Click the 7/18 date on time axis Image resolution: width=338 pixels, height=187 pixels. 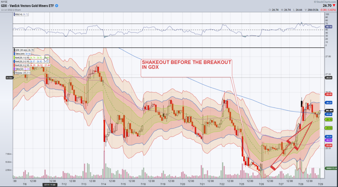(143, 184)
